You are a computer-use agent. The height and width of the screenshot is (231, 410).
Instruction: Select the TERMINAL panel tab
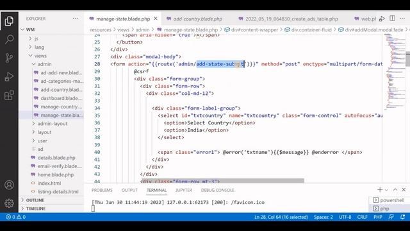tap(156, 190)
